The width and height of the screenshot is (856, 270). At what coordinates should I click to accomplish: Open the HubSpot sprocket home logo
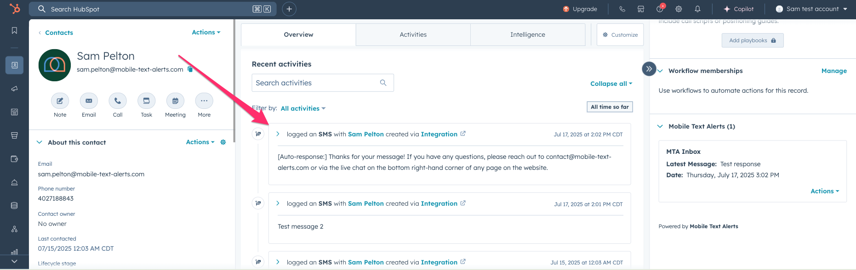[15, 9]
